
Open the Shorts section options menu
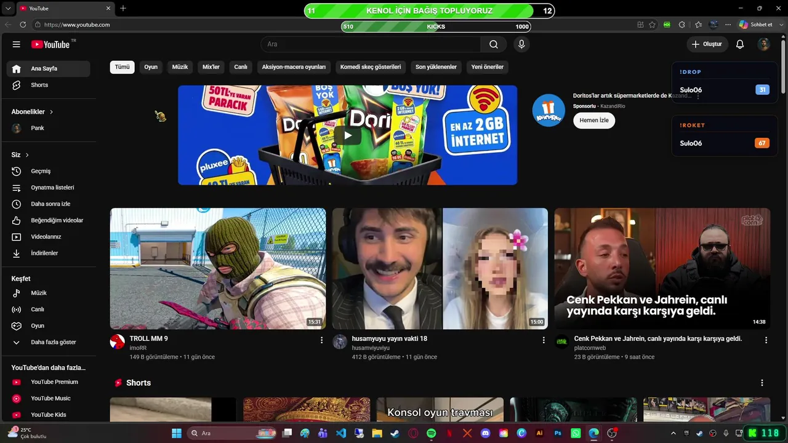(x=762, y=383)
